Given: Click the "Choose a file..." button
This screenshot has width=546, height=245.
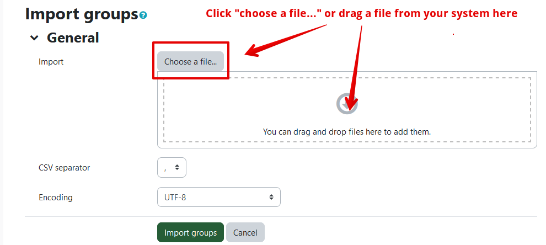Looking at the screenshot, I should pos(190,62).
